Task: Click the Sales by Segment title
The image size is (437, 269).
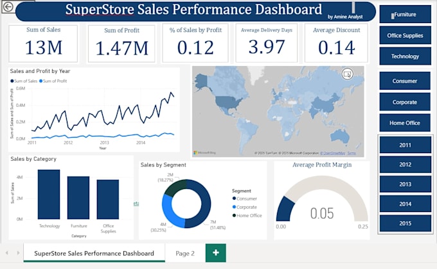Action: tap(163, 165)
